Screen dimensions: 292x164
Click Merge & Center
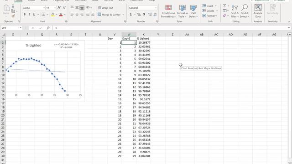[x=109, y=15]
